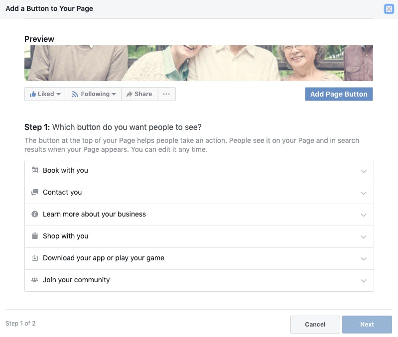Click the people icon for Join your community
The width and height of the screenshot is (398, 337).
coord(35,280)
